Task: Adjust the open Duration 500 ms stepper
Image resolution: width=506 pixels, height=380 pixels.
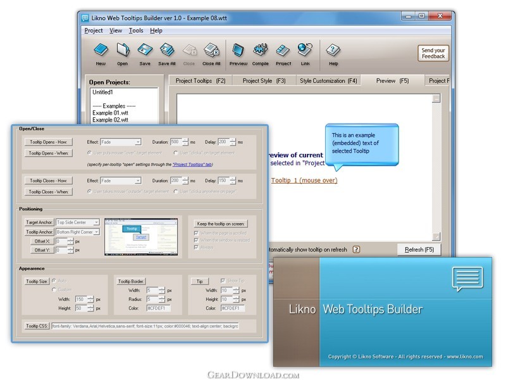Action: (185, 142)
